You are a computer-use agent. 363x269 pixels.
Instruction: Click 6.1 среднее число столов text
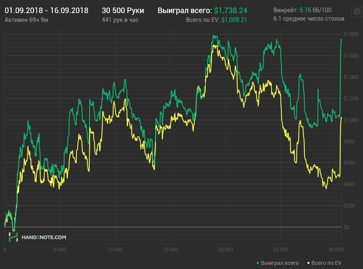click(x=309, y=19)
